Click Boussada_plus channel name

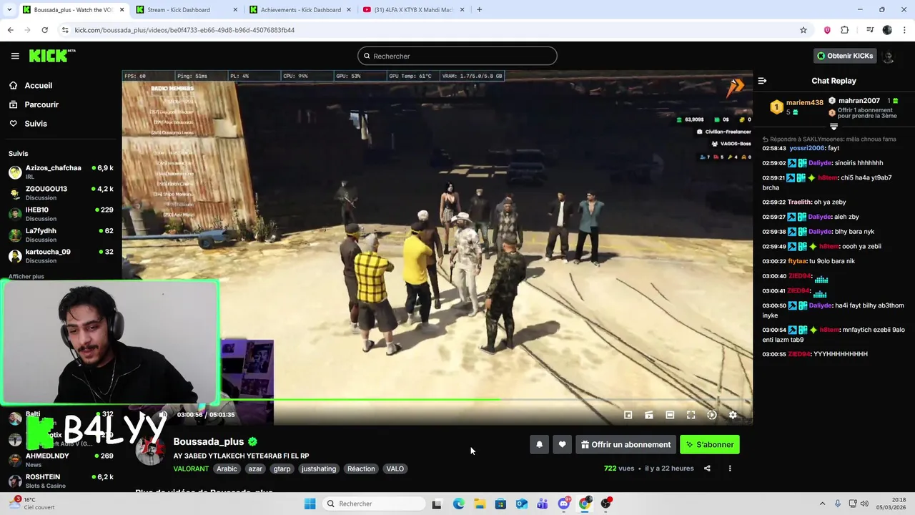(209, 441)
